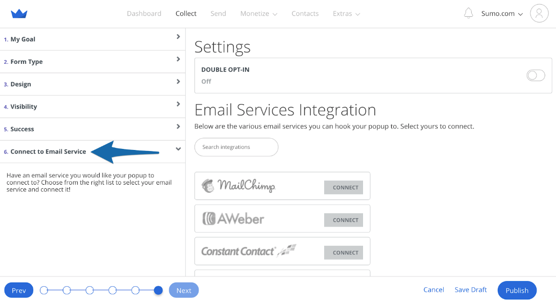The height and width of the screenshot is (303, 556).
Task: Expand the Success step
Action: tap(92, 129)
